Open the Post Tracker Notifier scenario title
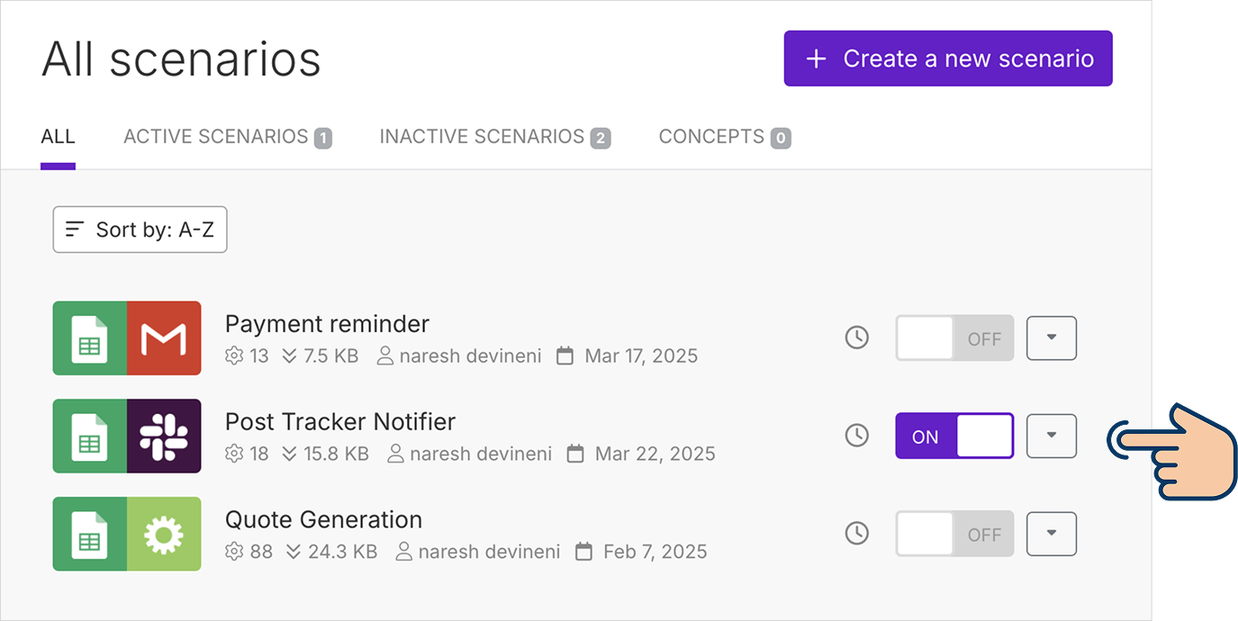This screenshot has width=1238, height=621. tap(339, 422)
